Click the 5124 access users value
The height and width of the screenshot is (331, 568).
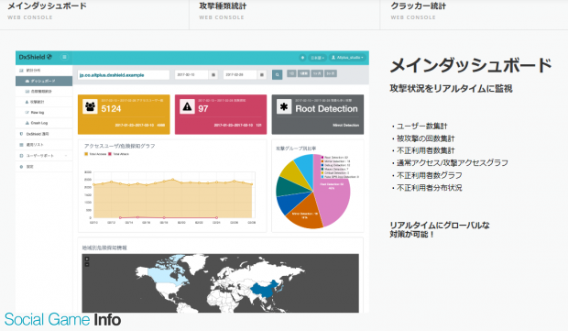click(x=111, y=109)
